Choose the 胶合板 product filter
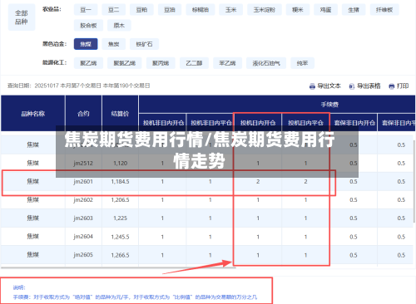Image resolution: width=416 pixels, height=304 pixels. coord(88,26)
